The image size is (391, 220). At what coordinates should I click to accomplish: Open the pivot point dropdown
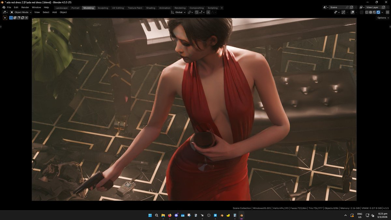point(190,12)
